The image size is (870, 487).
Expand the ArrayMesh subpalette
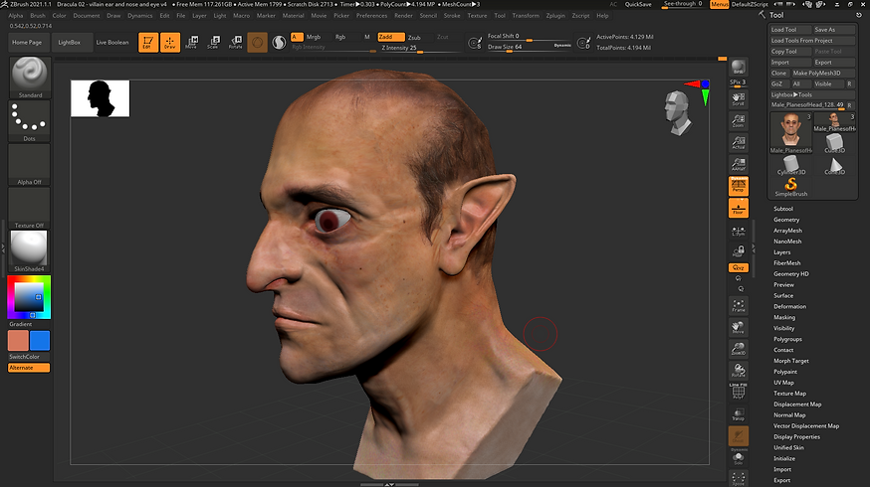[x=788, y=231]
